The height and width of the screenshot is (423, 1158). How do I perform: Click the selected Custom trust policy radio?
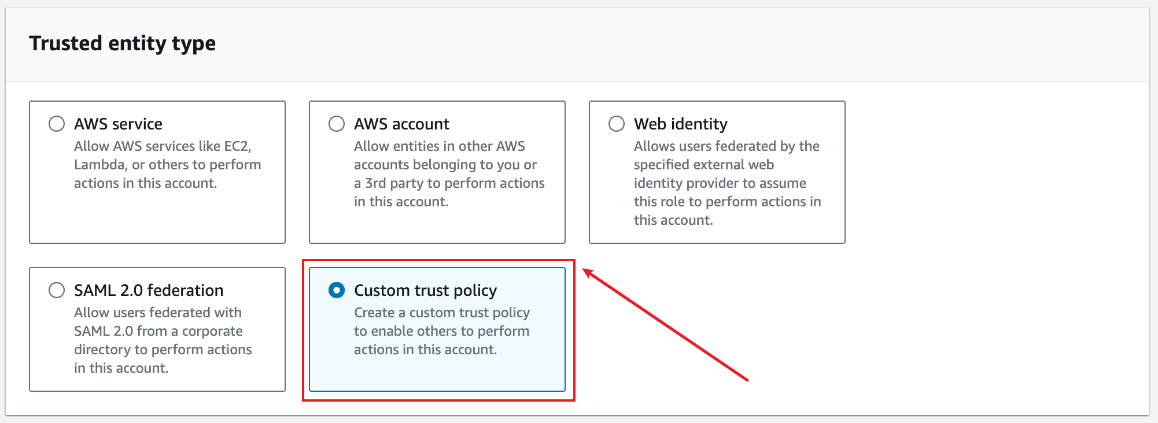coord(337,290)
